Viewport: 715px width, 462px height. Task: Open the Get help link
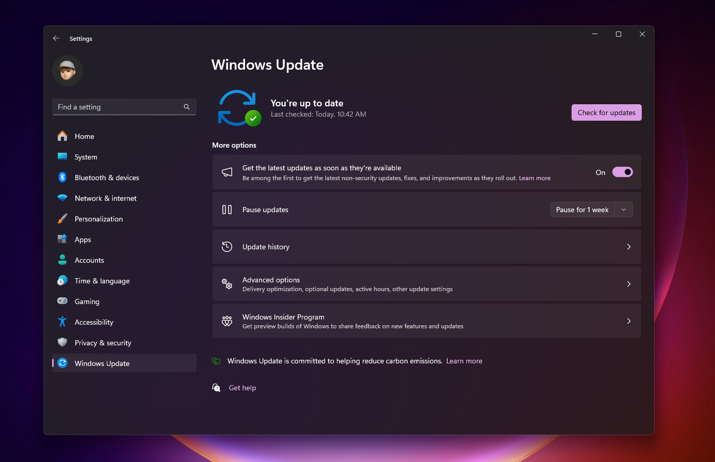[x=242, y=388]
